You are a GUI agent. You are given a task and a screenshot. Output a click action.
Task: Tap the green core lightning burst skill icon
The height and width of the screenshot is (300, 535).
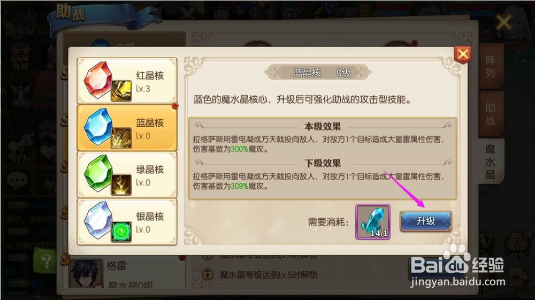[121, 185]
